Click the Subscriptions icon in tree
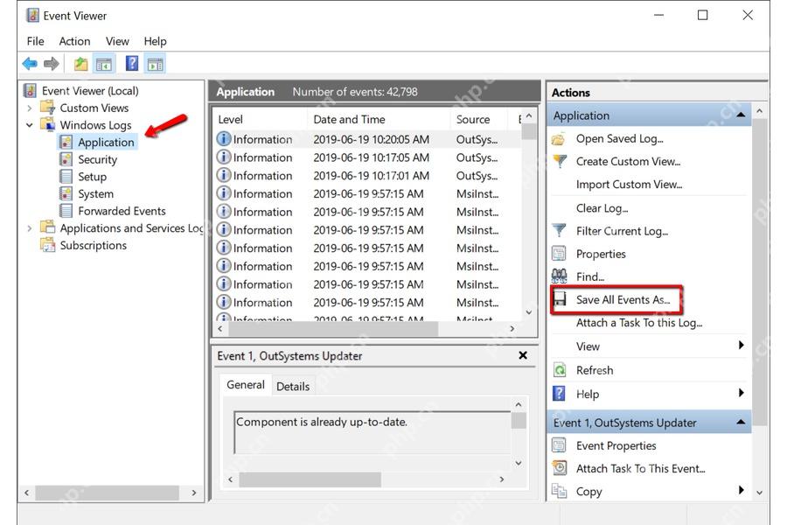The height and width of the screenshot is (525, 787). (48, 245)
